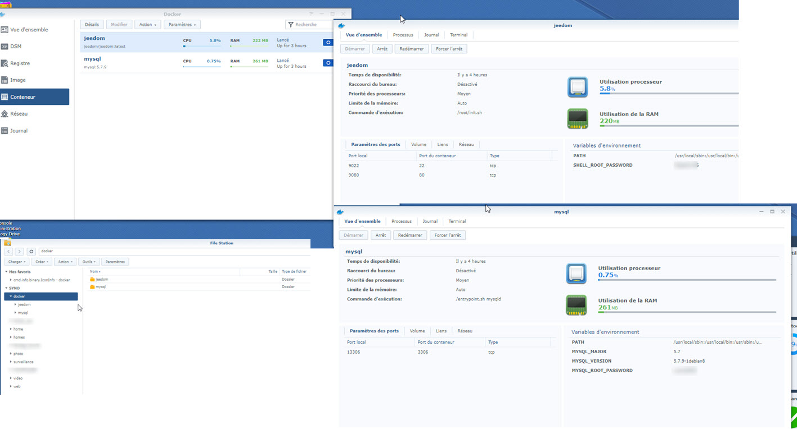The height and width of the screenshot is (429, 797).
Task: Select web folder in File Station tree
Action: coord(17,386)
